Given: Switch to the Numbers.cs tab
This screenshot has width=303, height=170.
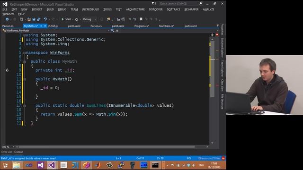Looking at the screenshot, I should [x=167, y=26].
